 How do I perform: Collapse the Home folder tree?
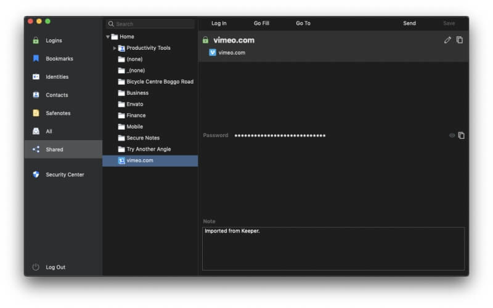107,37
